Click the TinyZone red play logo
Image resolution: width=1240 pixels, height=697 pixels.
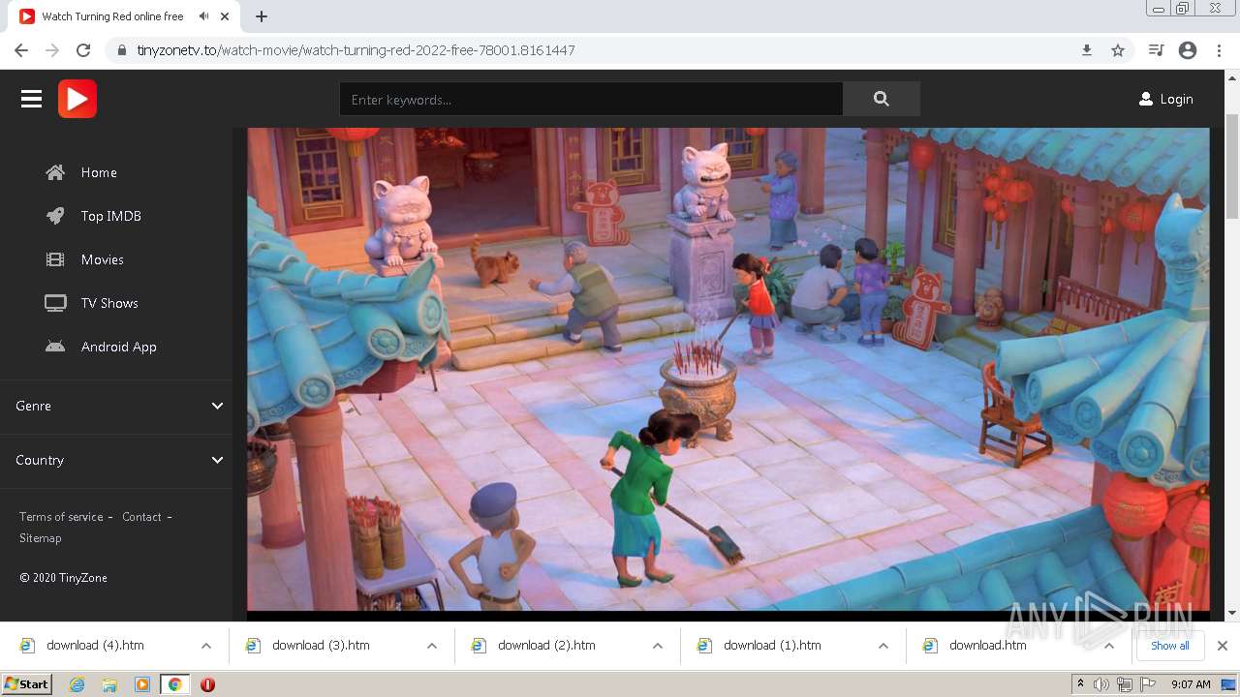point(77,99)
